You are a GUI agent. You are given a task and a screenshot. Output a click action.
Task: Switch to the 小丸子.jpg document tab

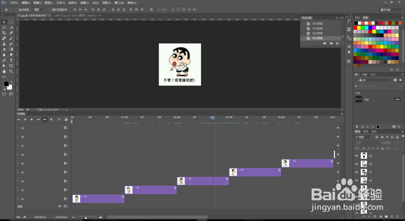tap(76, 15)
